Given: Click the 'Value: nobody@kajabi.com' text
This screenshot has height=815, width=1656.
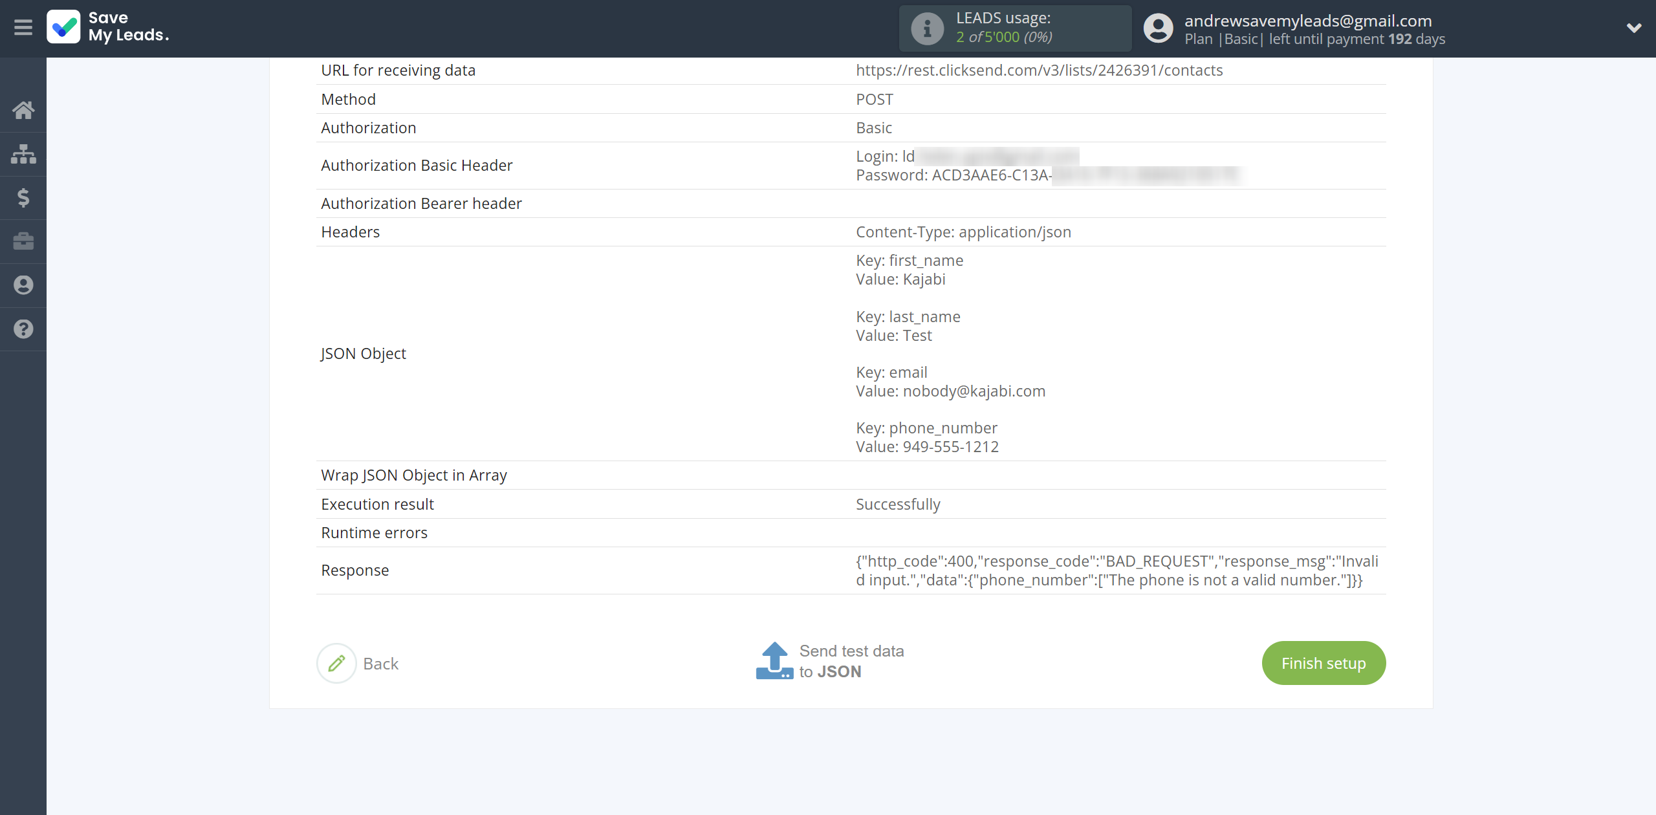Looking at the screenshot, I should [x=950, y=391].
